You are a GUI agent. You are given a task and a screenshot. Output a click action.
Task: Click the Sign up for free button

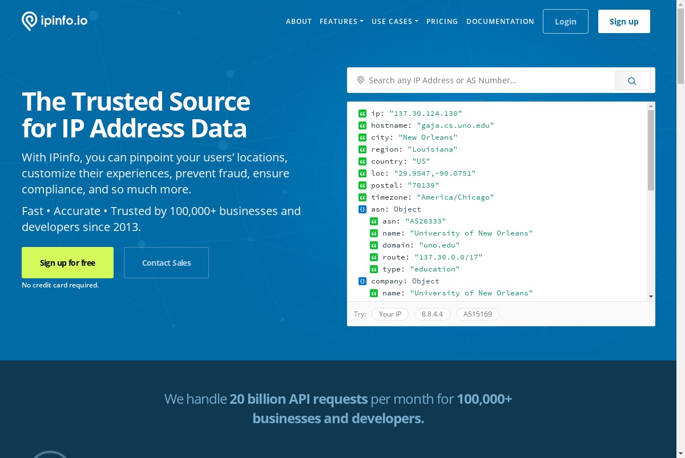click(x=67, y=263)
